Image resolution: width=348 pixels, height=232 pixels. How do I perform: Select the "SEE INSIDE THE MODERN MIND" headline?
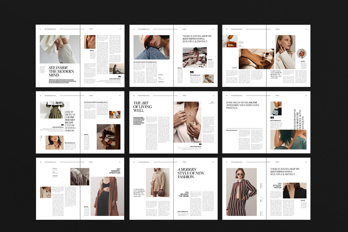click(61, 71)
